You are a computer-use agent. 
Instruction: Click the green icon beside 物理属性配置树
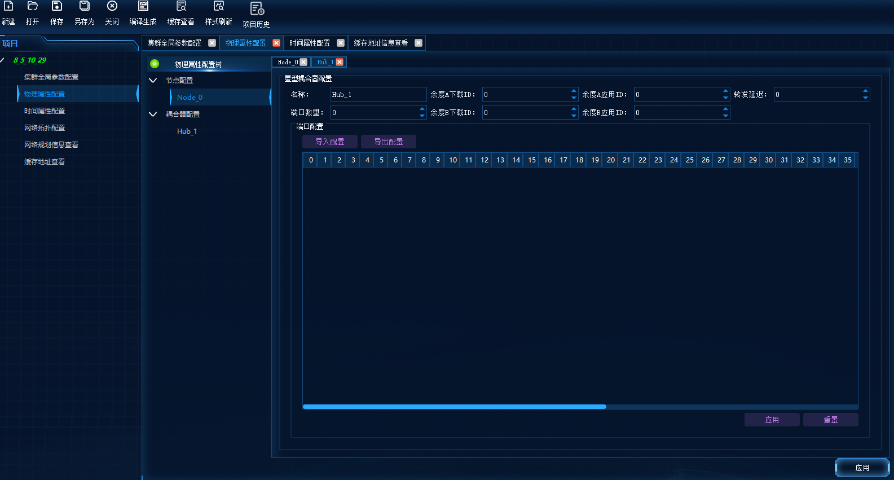tap(155, 64)
